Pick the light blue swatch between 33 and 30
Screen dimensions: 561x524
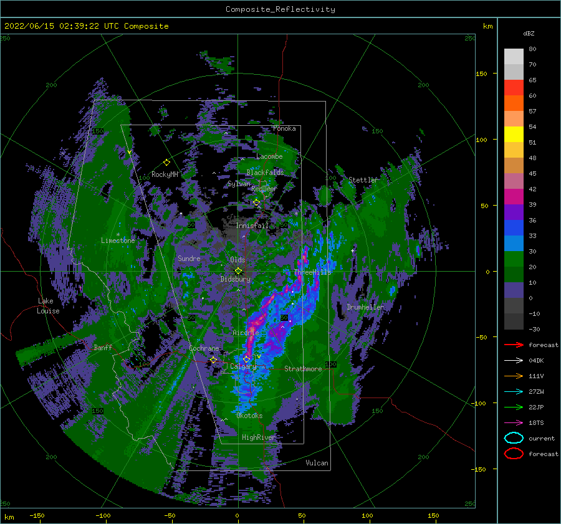tap(514, 243)
